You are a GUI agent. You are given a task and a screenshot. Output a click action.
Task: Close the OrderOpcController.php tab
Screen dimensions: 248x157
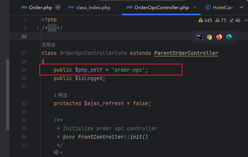click(x=195, y=7)
